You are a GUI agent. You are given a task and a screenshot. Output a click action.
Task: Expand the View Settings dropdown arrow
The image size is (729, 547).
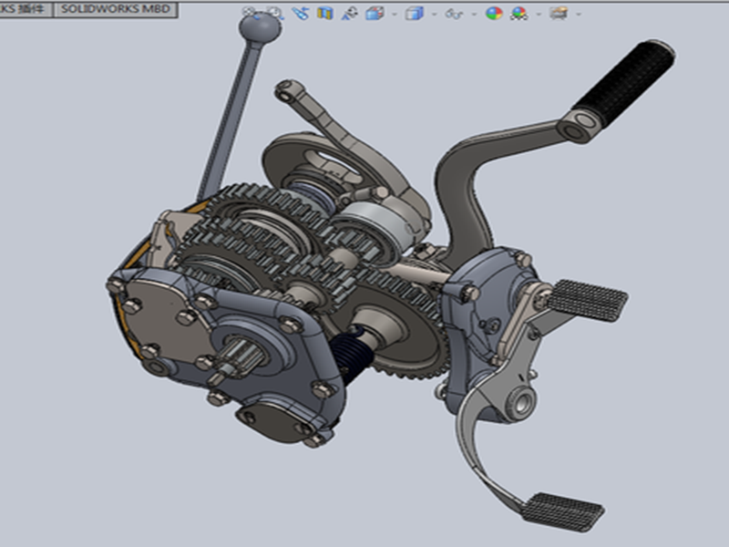(x=579, y=15)
